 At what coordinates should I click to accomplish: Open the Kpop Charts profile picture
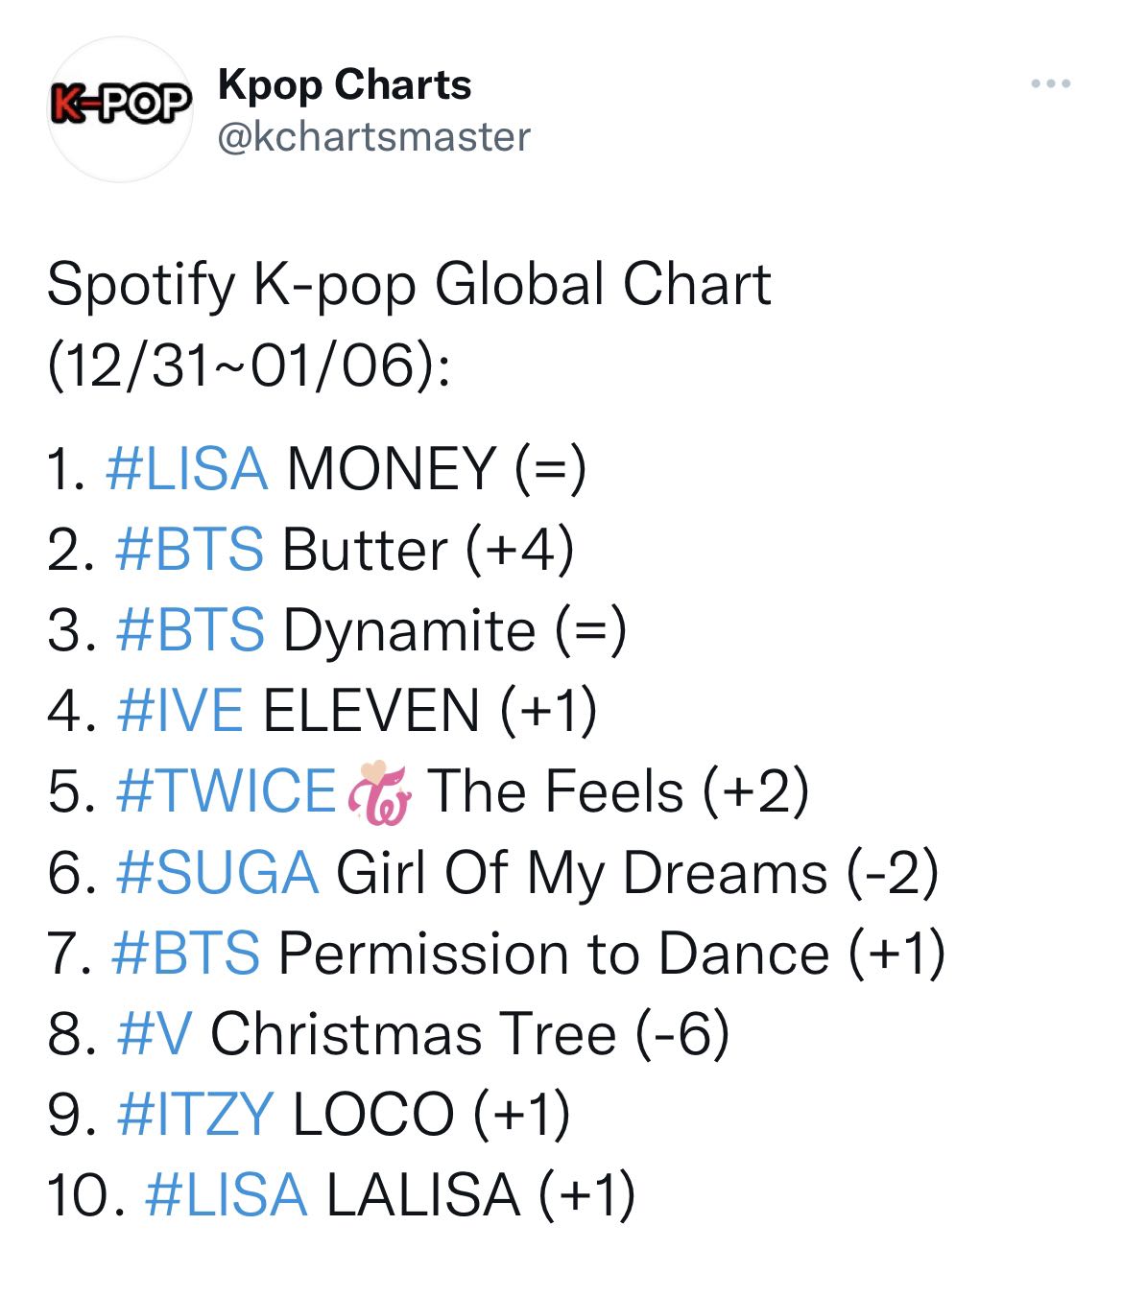(x=120, y=108)
